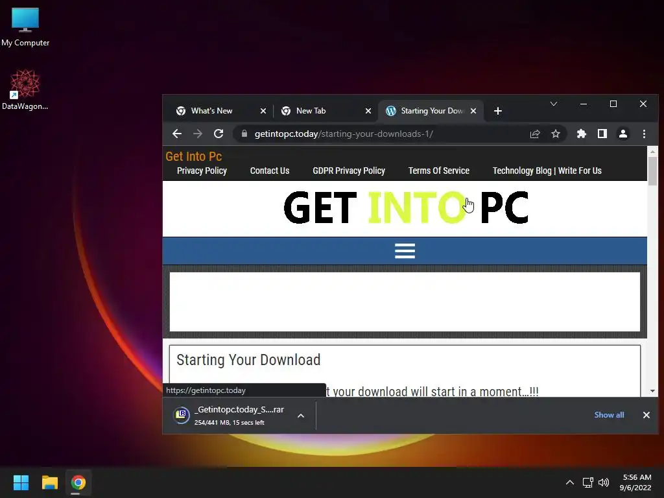Go back with the browser back arrow
The height and width of the screenshot is (498, 664).
click(177, 134)
